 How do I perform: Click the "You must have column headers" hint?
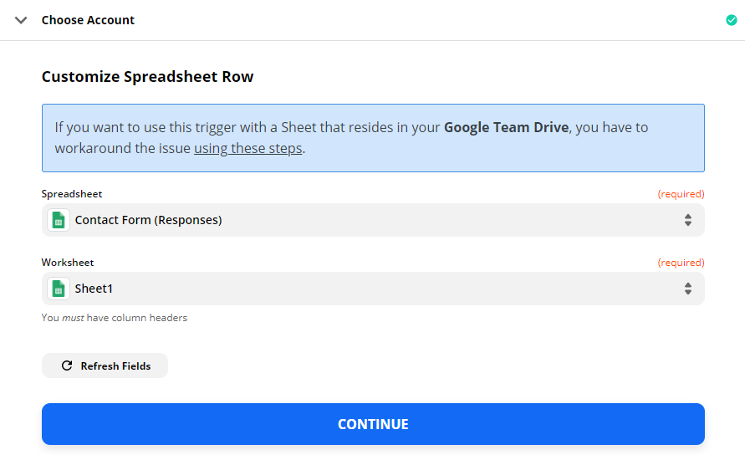click(114, 318)
